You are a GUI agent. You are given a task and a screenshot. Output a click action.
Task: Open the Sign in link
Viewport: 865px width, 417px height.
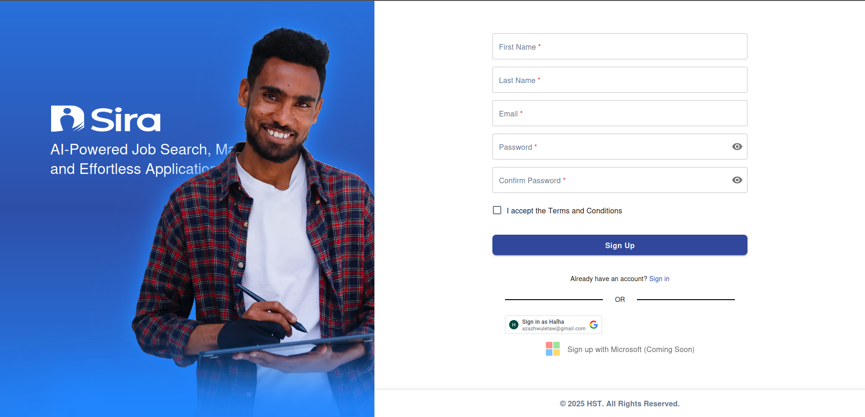659,279
